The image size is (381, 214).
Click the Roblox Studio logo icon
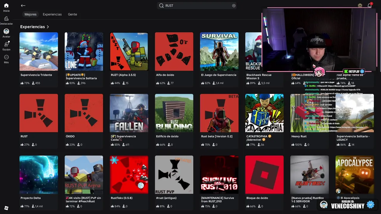6,208
